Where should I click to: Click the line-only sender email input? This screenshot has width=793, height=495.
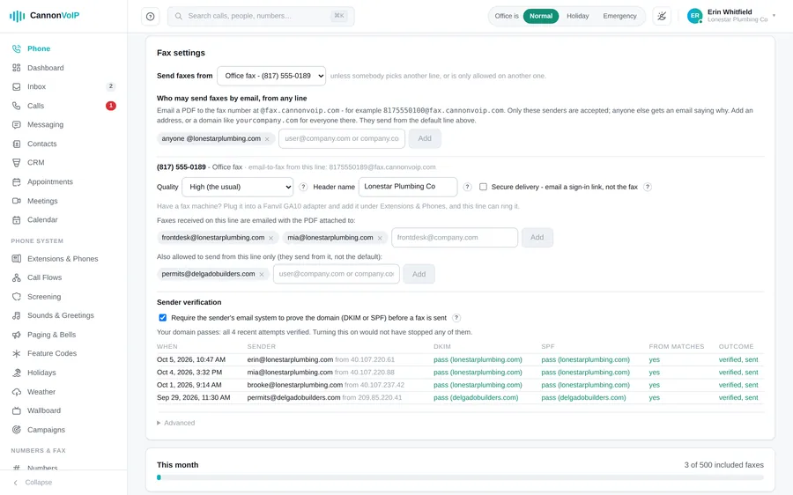click(x=337, y=274)
